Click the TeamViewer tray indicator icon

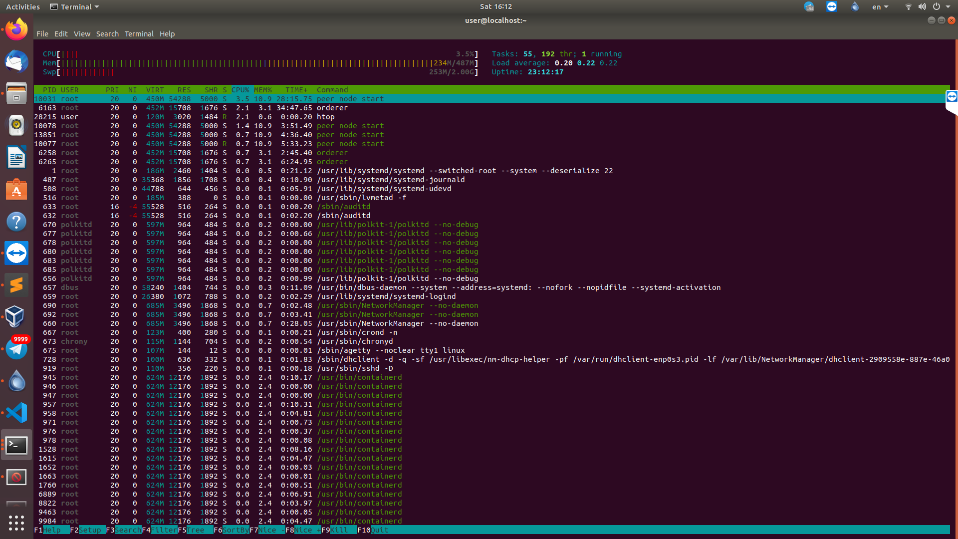831,6
